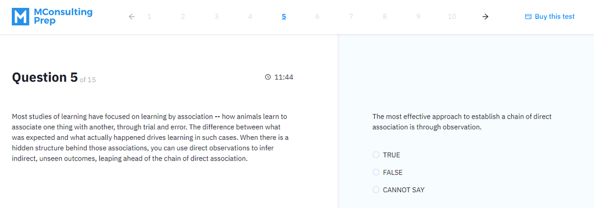The height and width of the screenshot is (208, 594).
Task: Click the card icon beside Buy this test
Action: point(528,17)
